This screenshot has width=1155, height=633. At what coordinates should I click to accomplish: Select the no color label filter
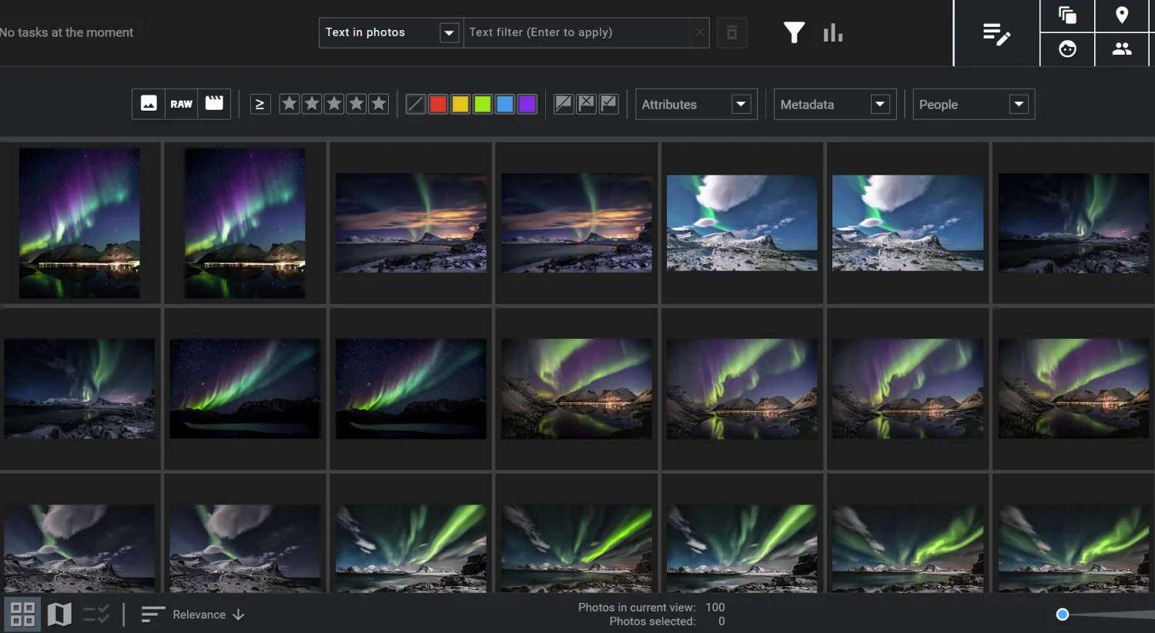click(416, 104)
